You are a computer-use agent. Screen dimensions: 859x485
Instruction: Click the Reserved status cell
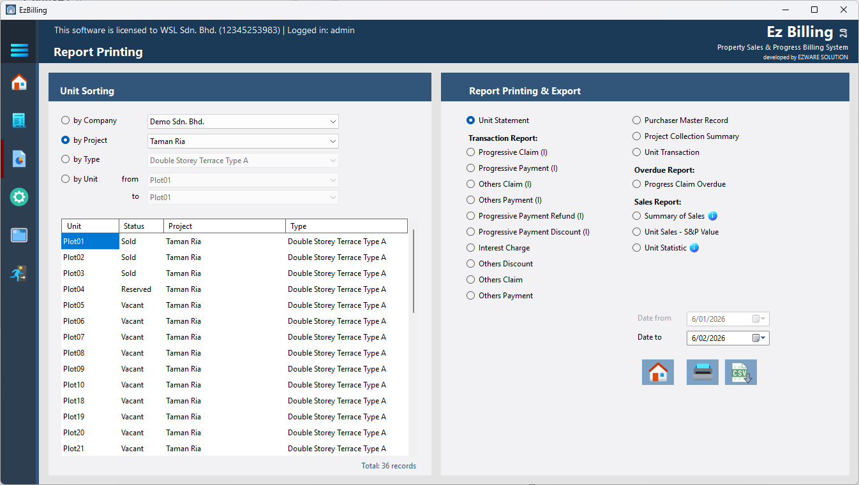(142, 289)
